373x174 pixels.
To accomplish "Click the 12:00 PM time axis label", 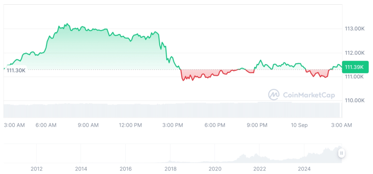I will pyautogui.click(x=130, y=125).
